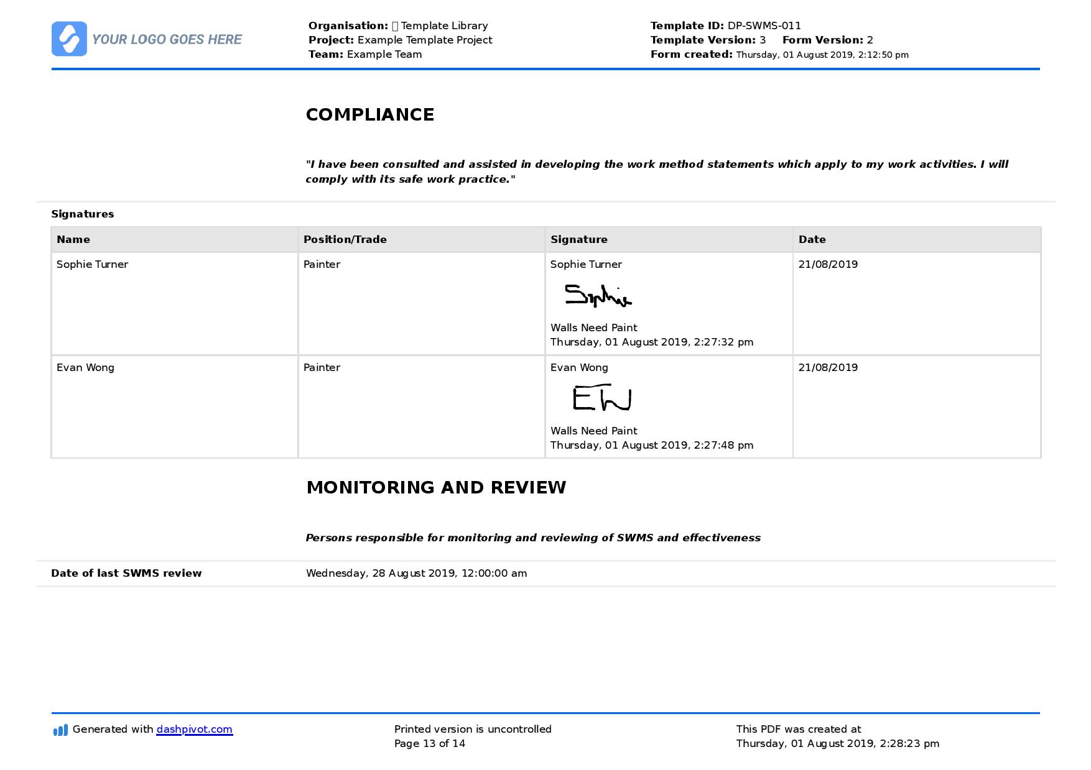Click the Position/Trade column header

click(345, 239)
